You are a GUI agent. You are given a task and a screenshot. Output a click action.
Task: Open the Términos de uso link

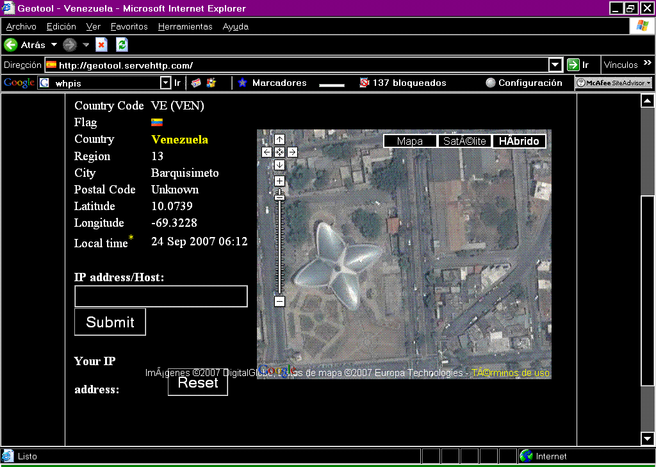click(x=511, y=373)
